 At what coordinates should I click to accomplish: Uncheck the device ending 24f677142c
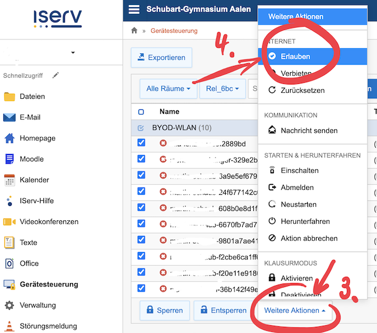coord(141,191)
